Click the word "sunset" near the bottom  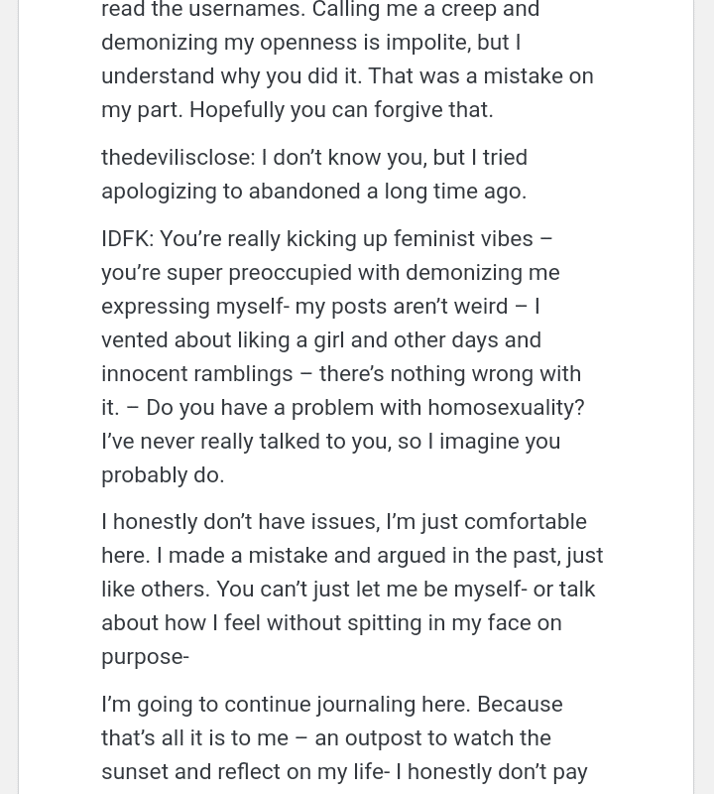pyautogui.click(x=134, y=772)
